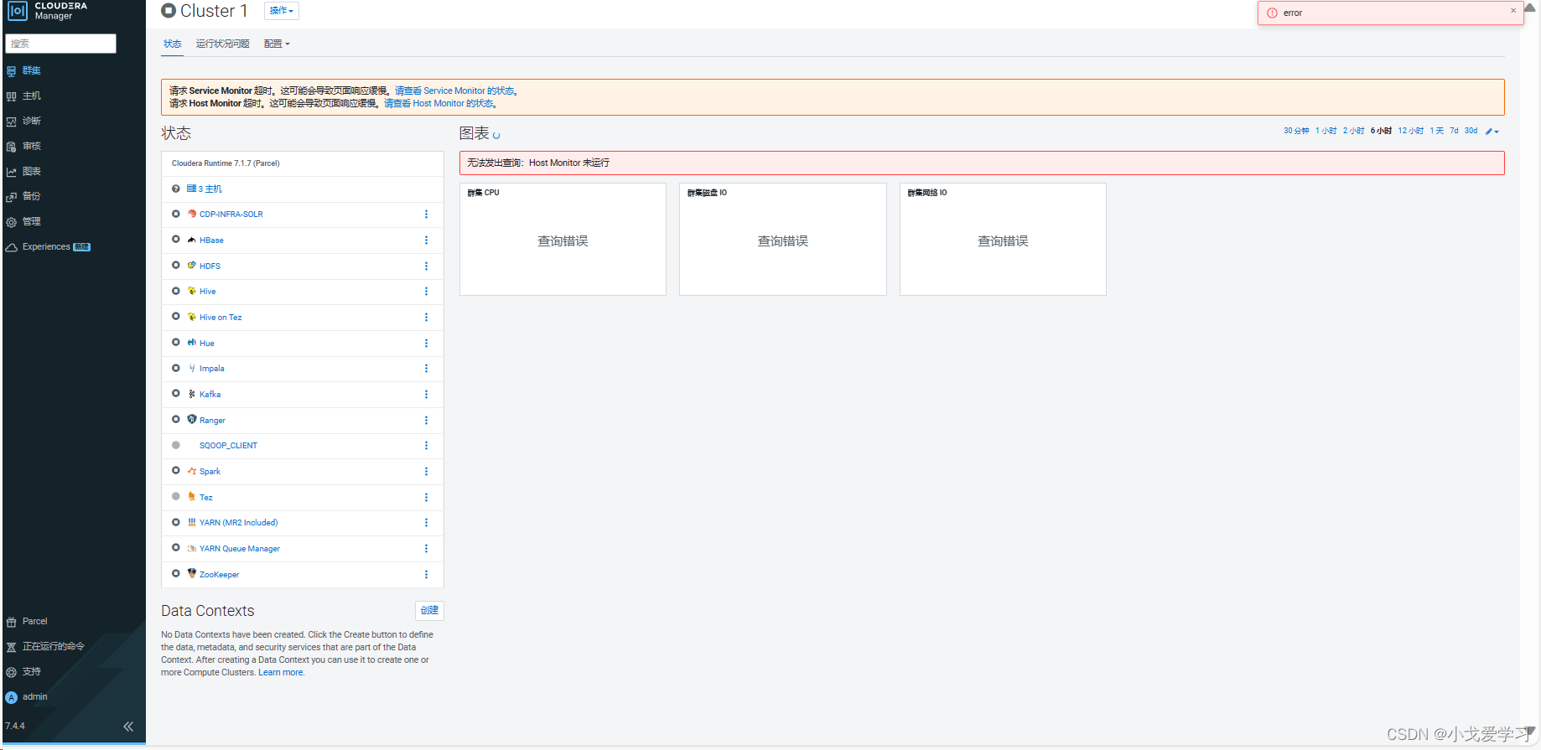Switch to the 状态 status tab
The width and height of the screenshot is (1541, 750).
173,44
